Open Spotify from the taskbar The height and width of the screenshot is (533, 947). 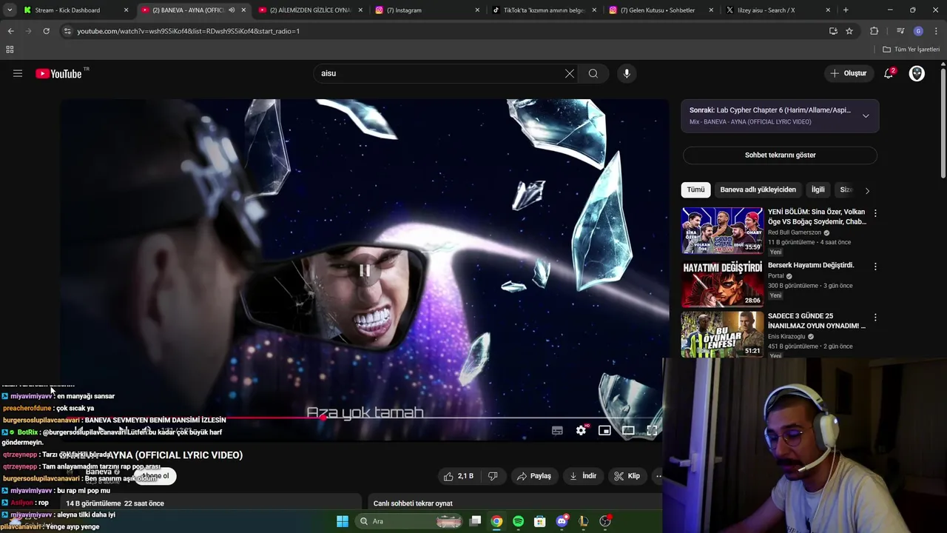pos(518,521)
